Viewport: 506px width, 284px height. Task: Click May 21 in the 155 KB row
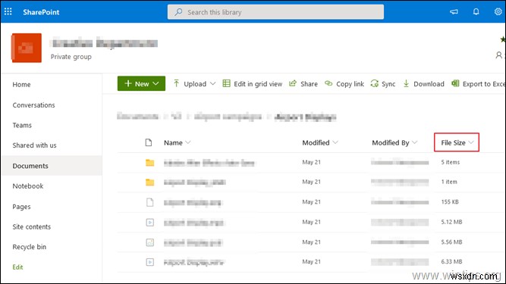(311, 202)
